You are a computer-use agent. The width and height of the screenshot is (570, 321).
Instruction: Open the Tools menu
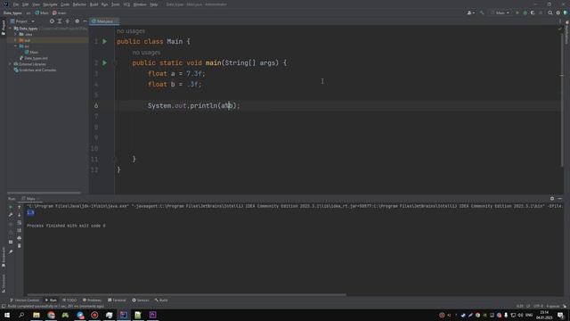coord(115,4)
